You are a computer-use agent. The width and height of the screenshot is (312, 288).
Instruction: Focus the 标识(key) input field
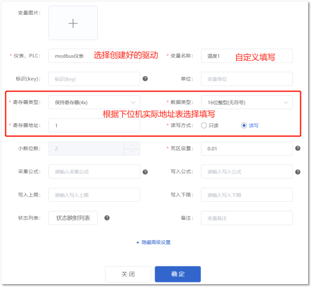pos(94,79)
